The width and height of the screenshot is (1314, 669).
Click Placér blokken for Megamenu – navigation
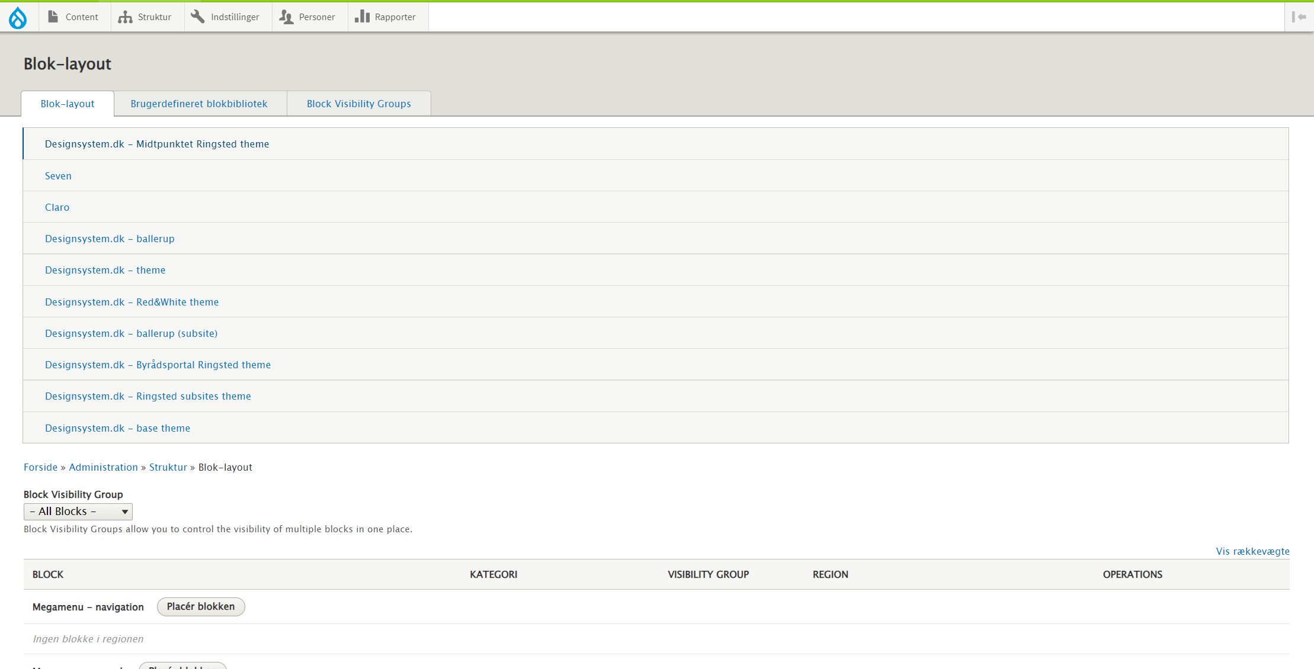coord(200,606)
